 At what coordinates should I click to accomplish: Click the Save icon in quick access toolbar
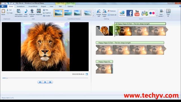5,3
